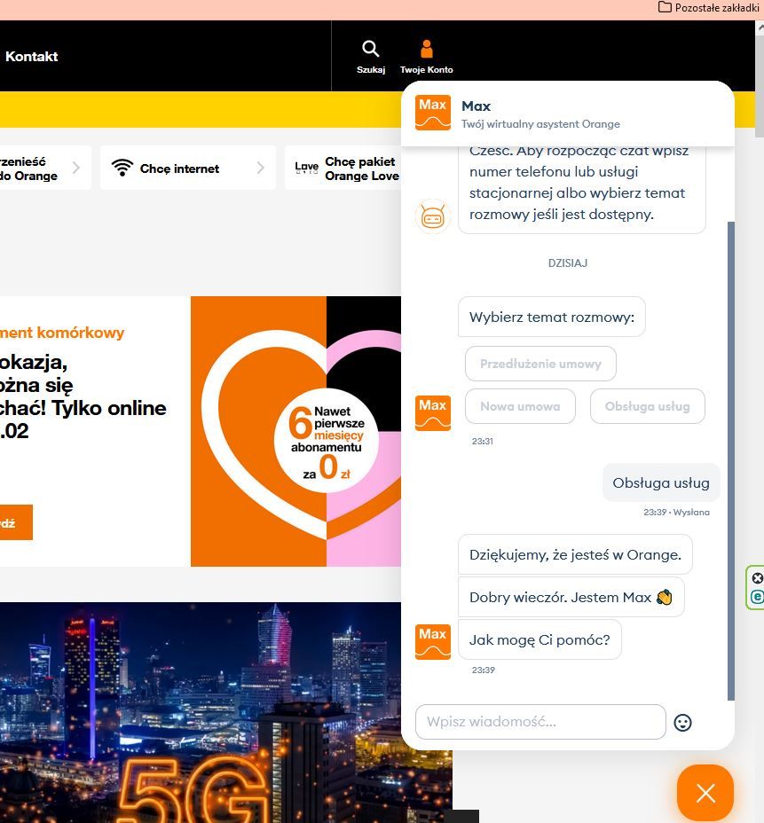Screen dimensions: 764x823
Task: Click the robot avatar icon in chat
Action: click(x=433, y=216)
